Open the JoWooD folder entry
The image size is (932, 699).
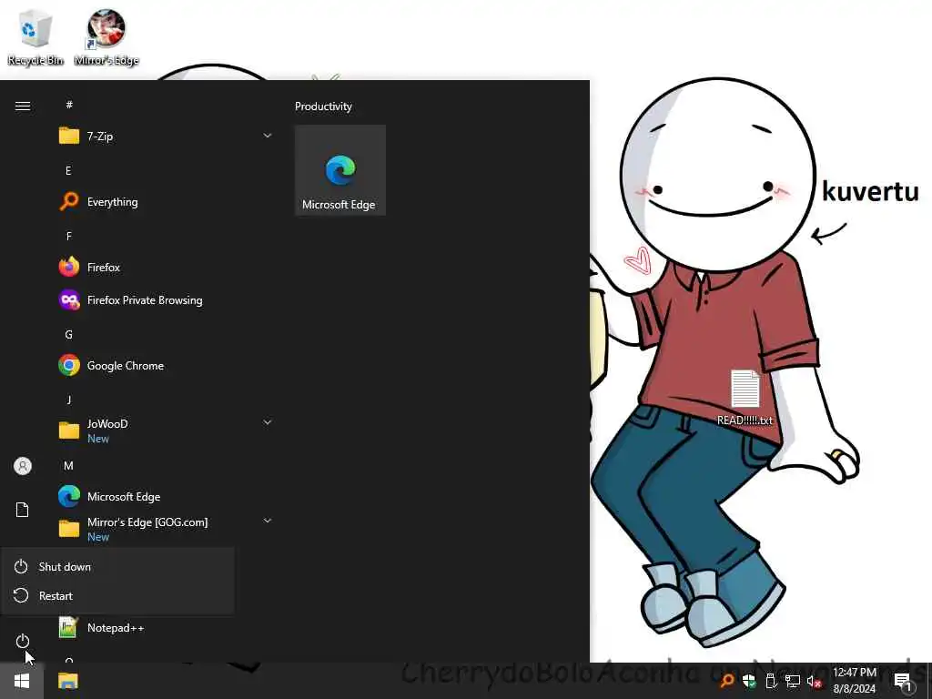point(166,431)
